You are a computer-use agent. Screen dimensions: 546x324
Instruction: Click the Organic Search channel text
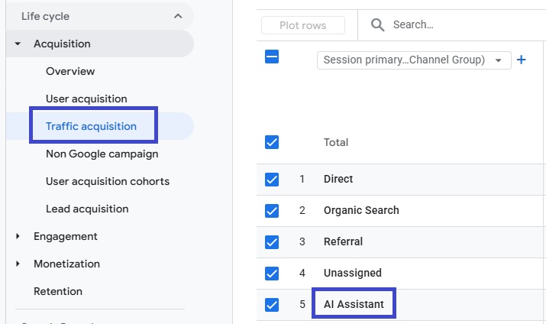pos(361,210)
